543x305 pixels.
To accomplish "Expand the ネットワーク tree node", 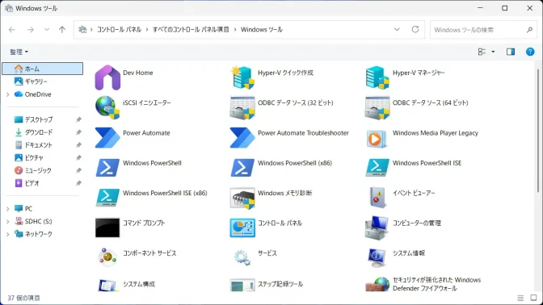I will click(x=7, y=235).
